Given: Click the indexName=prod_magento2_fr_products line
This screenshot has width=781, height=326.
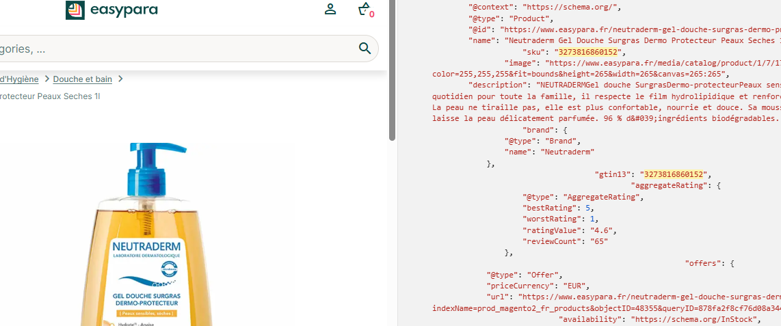Looking at the screenshot, I should [x=606, y=308].
